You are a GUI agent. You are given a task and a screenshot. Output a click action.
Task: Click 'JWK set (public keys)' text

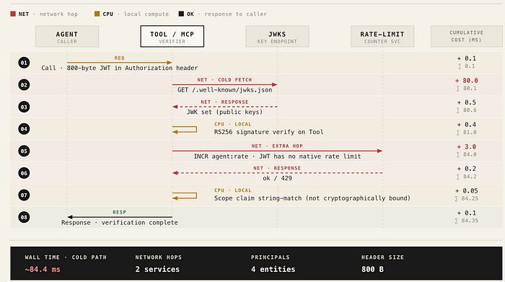point(224,112)
